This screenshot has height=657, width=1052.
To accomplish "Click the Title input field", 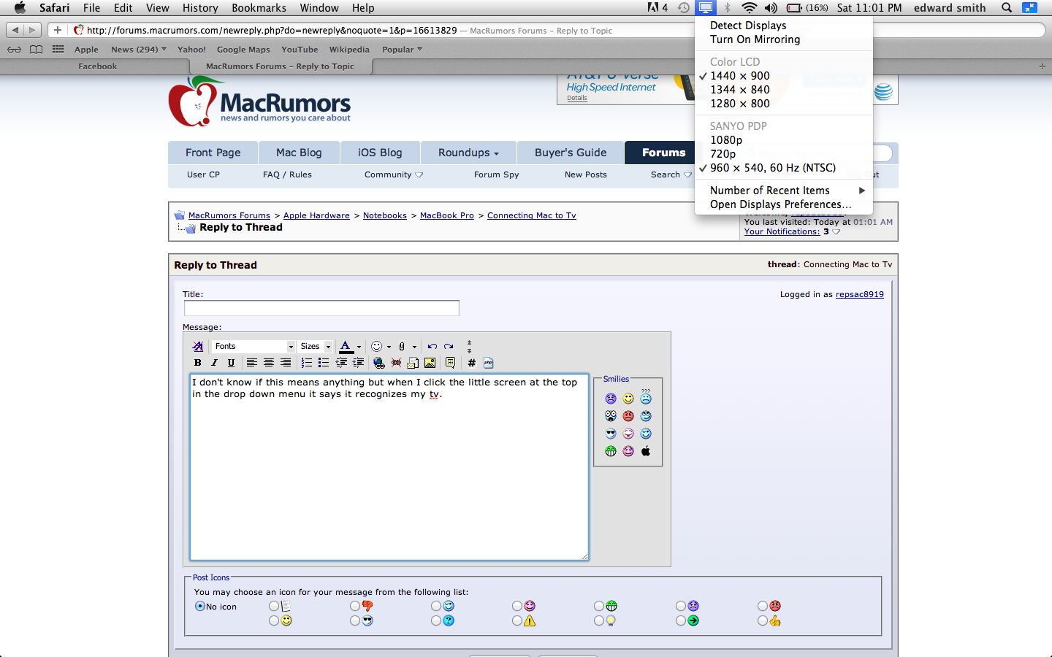I will coord(321,308).
